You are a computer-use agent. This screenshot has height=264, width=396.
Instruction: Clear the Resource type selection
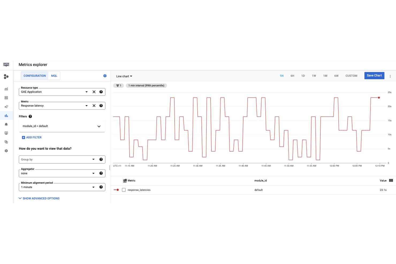point(94,92)
